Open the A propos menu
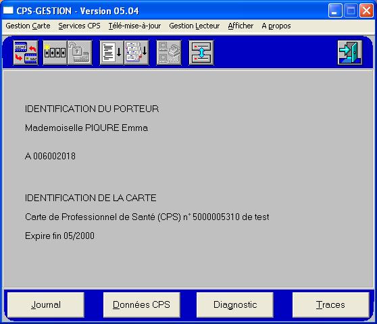 click(x=276, y=26)
